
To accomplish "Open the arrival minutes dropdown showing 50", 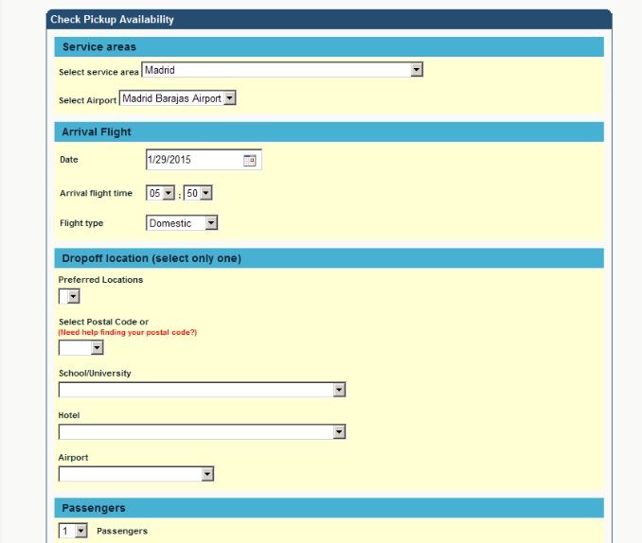I will pyautogui.click(x=198, y=193).
